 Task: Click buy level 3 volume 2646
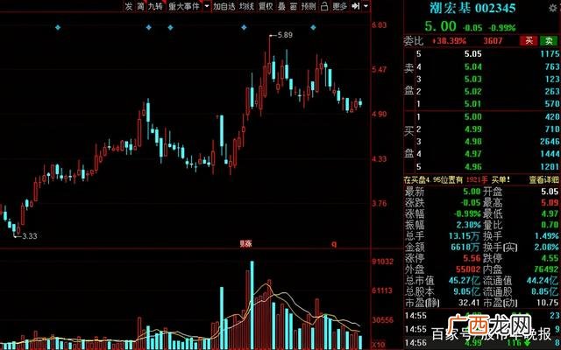(550, 142)
